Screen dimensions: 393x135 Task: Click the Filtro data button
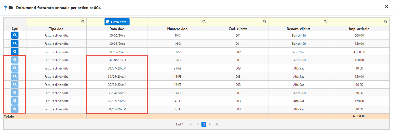tap(117, 22)
